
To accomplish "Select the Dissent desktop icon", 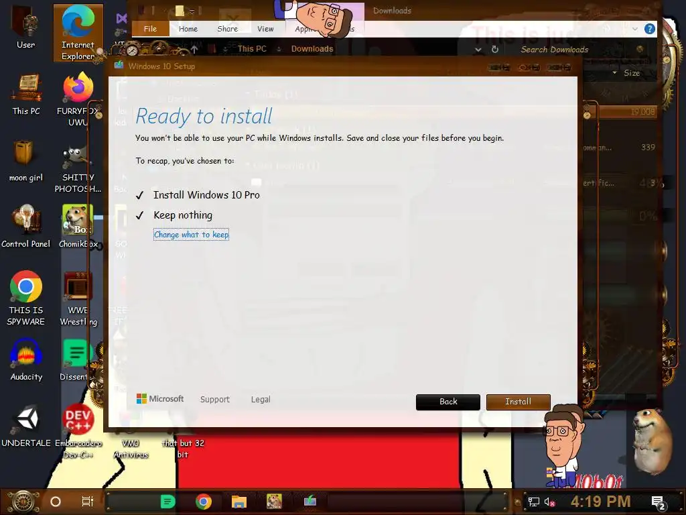I will 77,360.
